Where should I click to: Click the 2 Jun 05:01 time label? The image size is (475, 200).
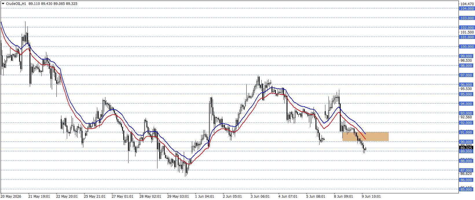(232, 197)
